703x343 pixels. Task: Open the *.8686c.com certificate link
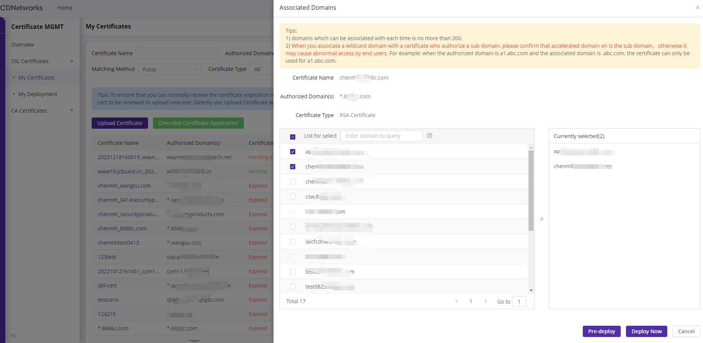point(113,328)
